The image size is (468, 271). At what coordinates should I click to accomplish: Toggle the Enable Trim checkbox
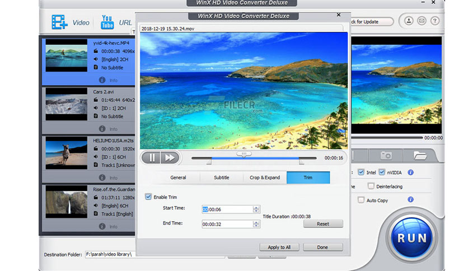148,197
